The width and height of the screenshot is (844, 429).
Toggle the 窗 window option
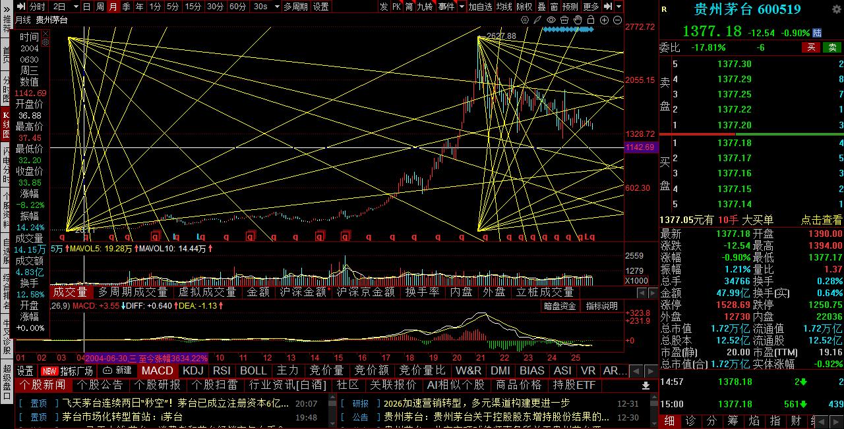(x=554, y=7)
